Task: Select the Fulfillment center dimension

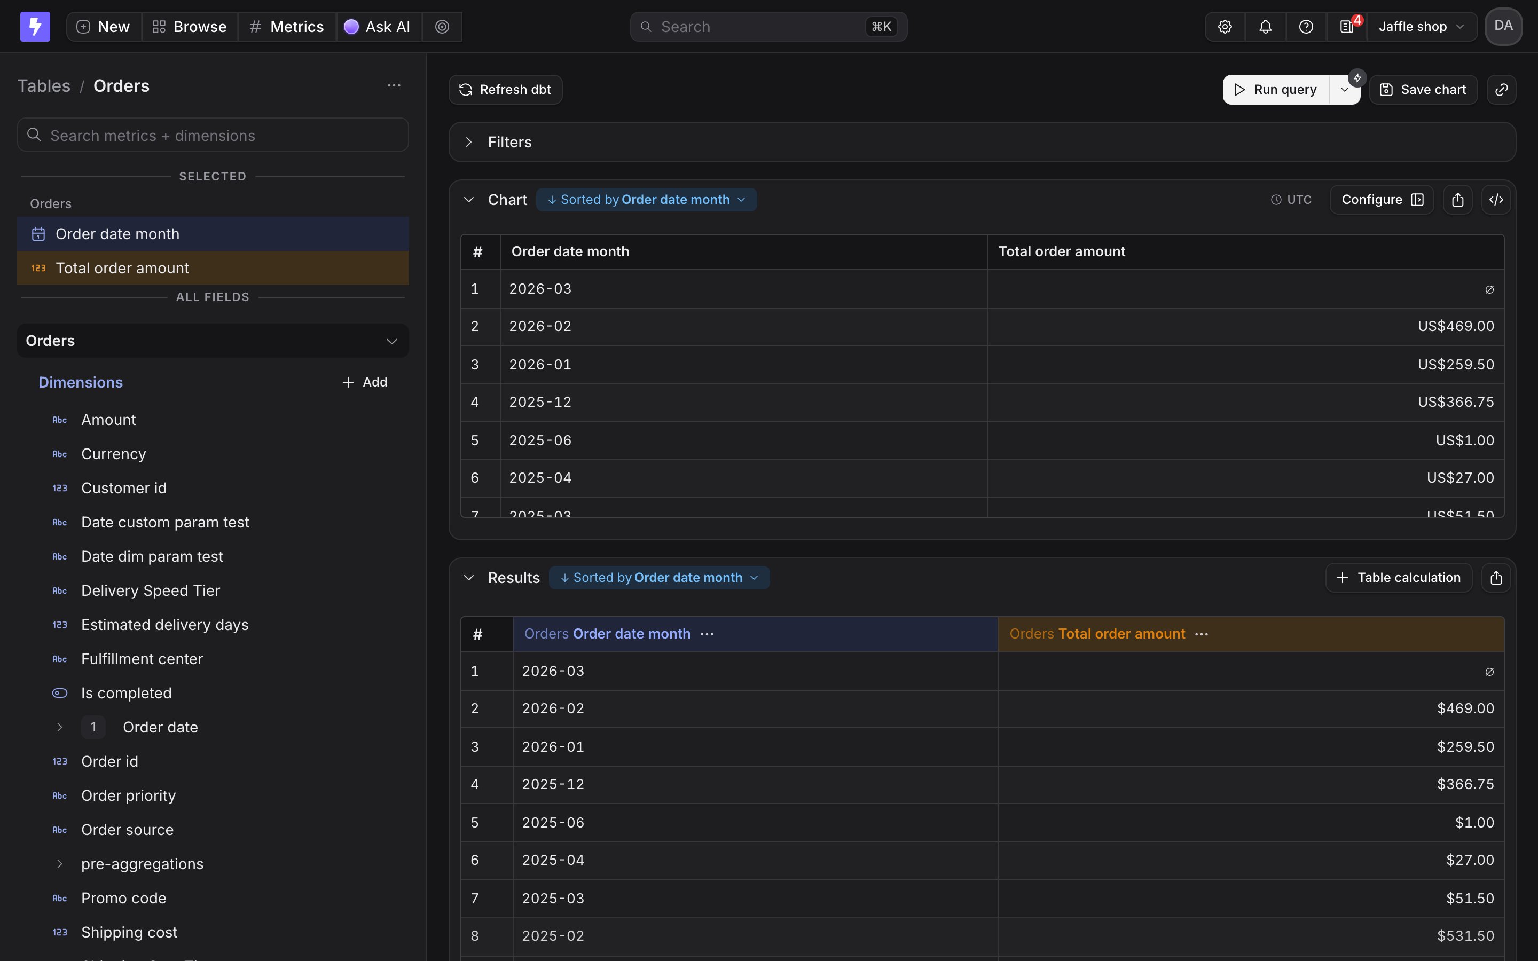Action: point(213,659)
